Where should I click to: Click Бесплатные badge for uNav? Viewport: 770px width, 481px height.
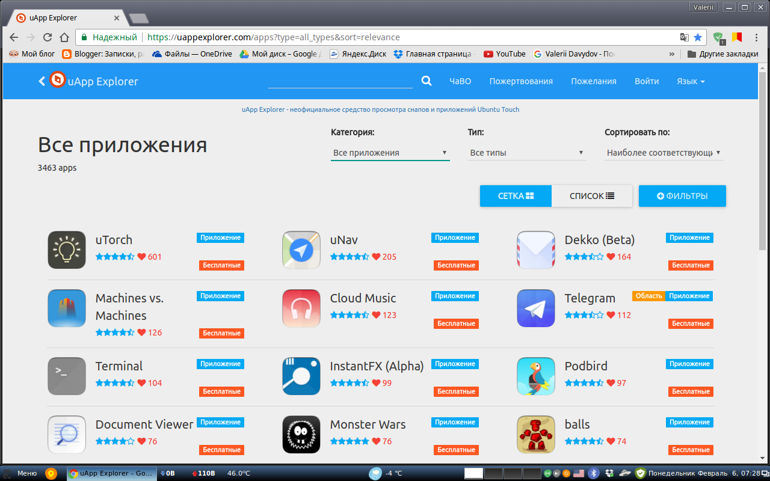[456, 265]
